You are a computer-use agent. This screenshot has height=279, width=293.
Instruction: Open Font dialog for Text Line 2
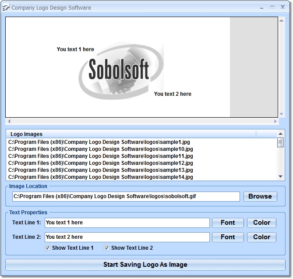228,237
